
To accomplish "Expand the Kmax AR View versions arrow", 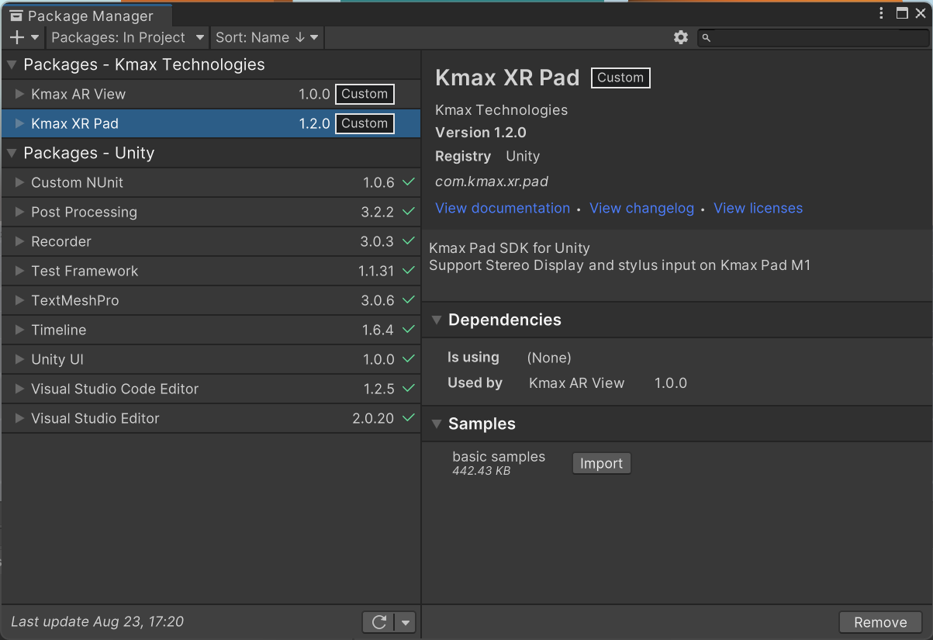I will pos(20,94).
